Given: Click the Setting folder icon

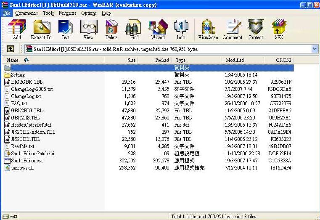Looking at the screenshot, I should (7, 75).
